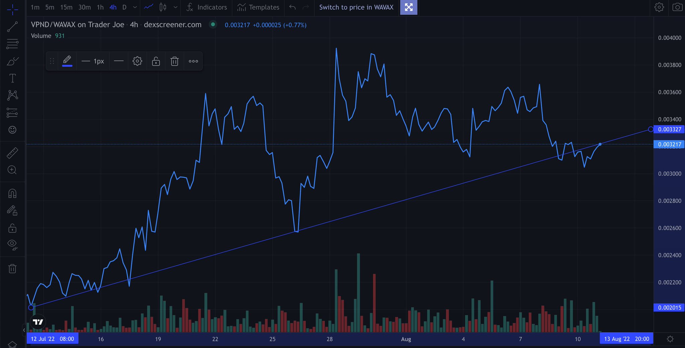
Task: Click the 12 Jul '22 08:00 time label
Action: click(53, 339)
